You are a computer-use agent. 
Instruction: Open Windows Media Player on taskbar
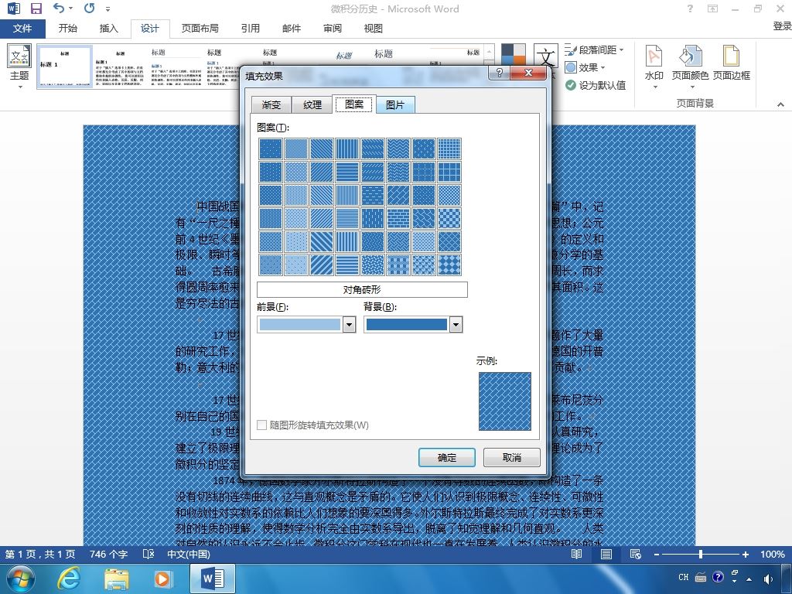tap(162, 579)
